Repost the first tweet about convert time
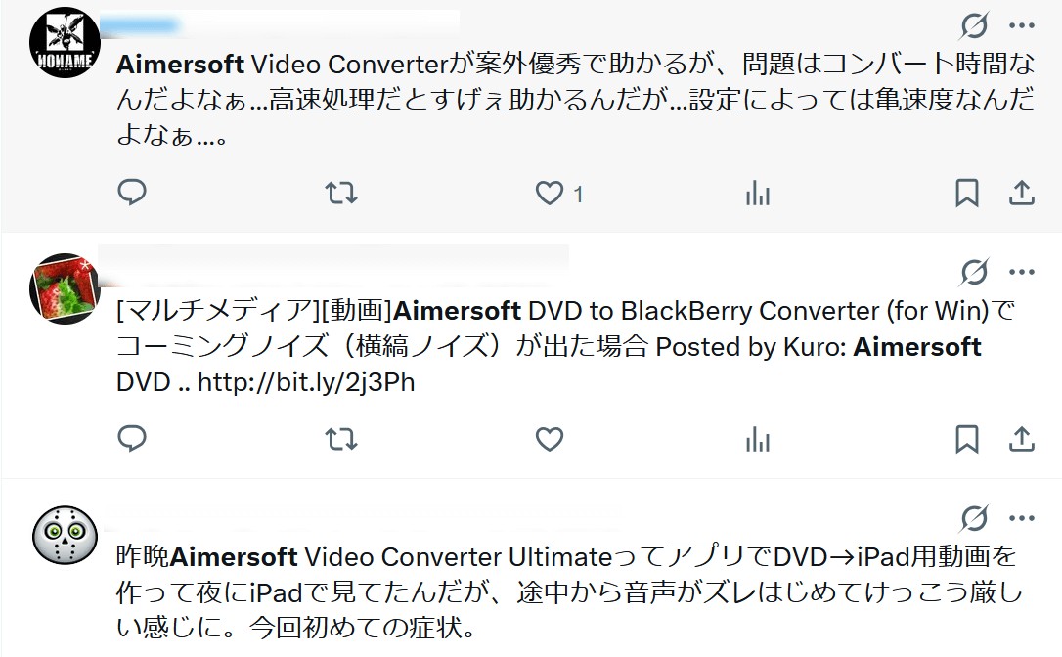 340,193
